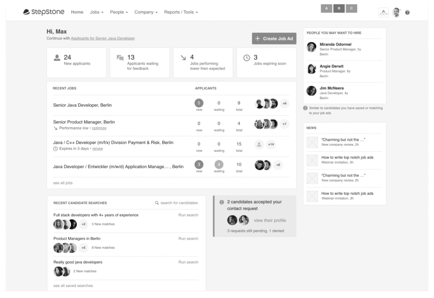Viewport: 434px width, 298px height.
Task: Open the help question mark icon
Action: point(407,13)
